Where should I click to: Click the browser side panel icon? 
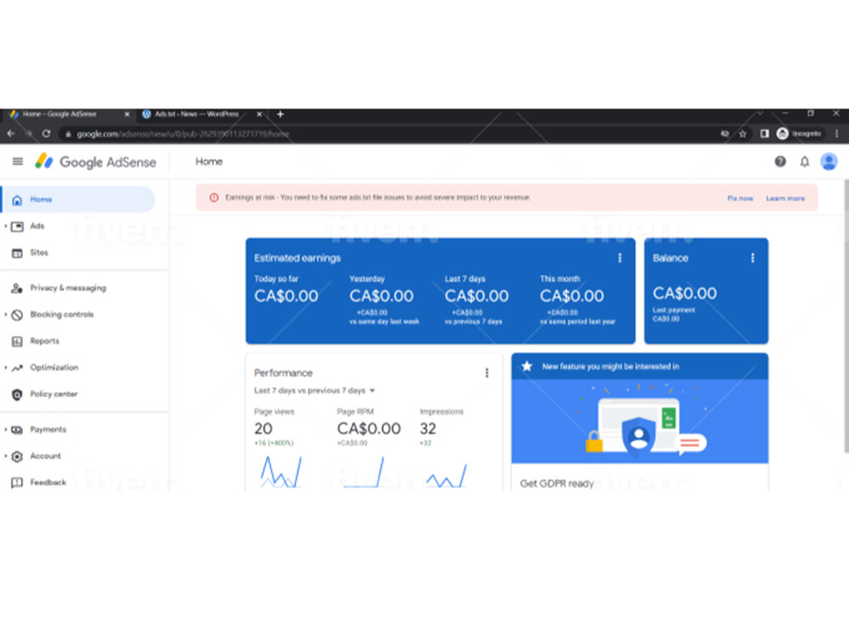tap(764, 134)
